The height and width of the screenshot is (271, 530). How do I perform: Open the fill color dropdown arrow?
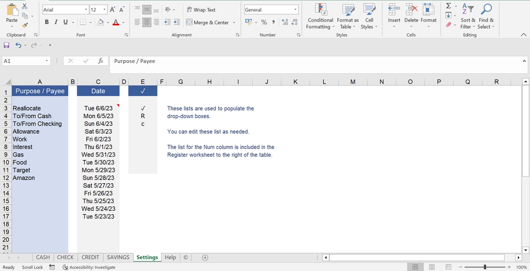108,23
